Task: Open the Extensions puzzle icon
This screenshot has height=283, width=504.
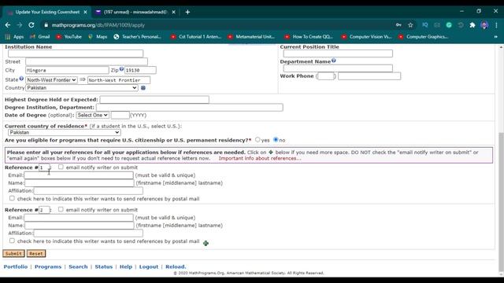Action: tap(472, 25)
